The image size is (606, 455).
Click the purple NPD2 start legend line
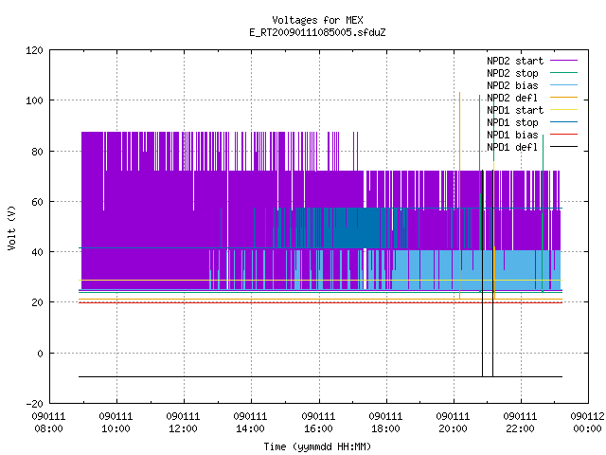(563, 61)
